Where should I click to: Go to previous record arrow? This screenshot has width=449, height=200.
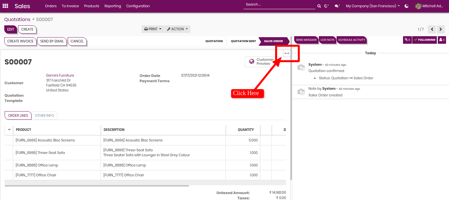pos(432,29)
